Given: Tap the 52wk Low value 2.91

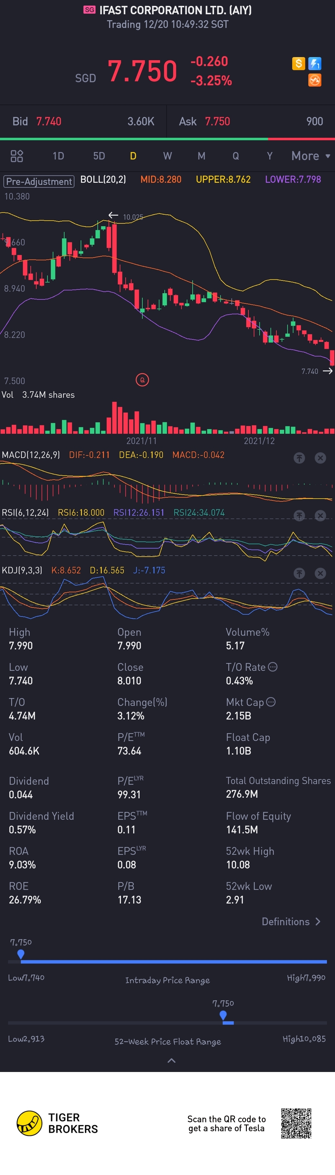Looking at the screenshot, I should click(x=235, y=899).
